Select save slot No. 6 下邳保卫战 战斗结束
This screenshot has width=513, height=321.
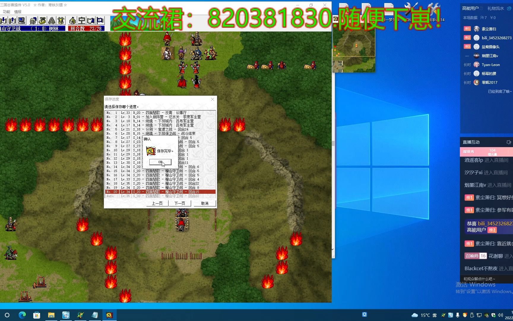[160, 133]
